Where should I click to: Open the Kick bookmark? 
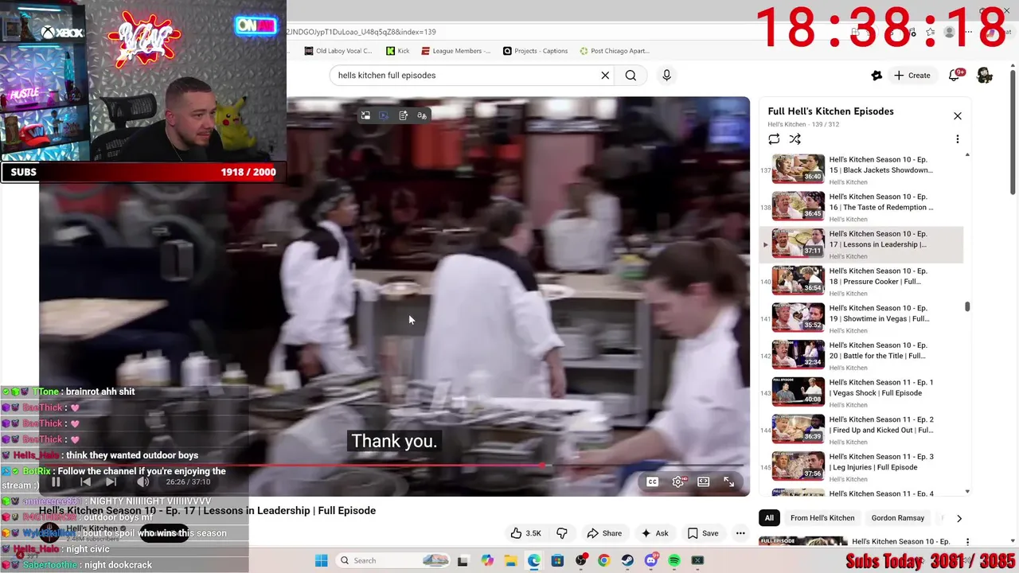coord(398,51)
